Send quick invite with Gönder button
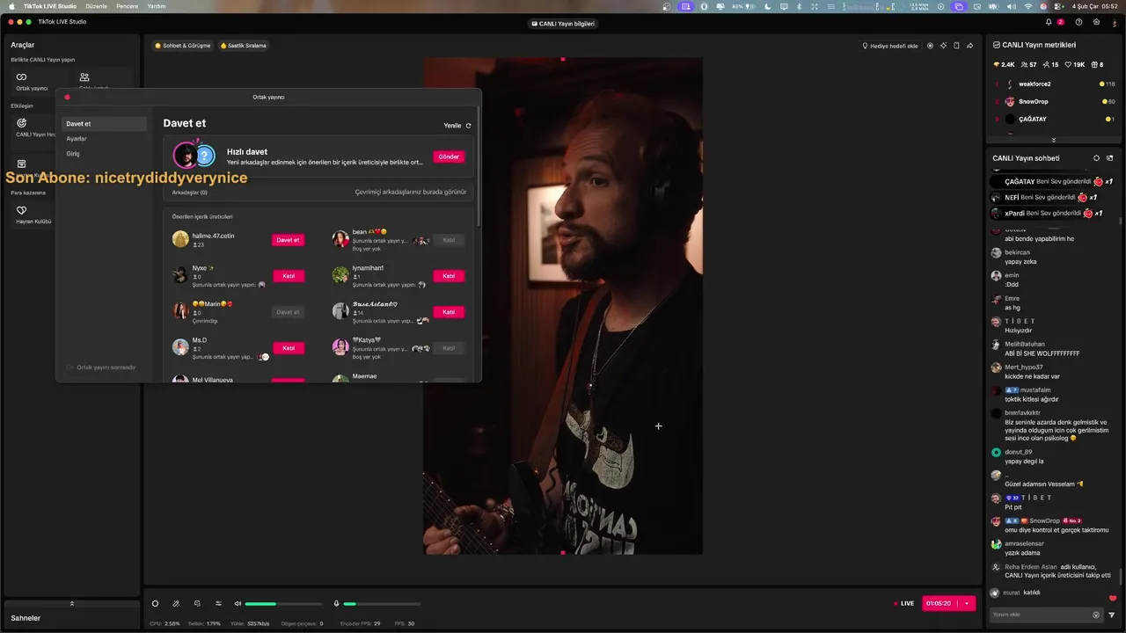Screen dimensions: 1126x633 [x=449, y=156]
